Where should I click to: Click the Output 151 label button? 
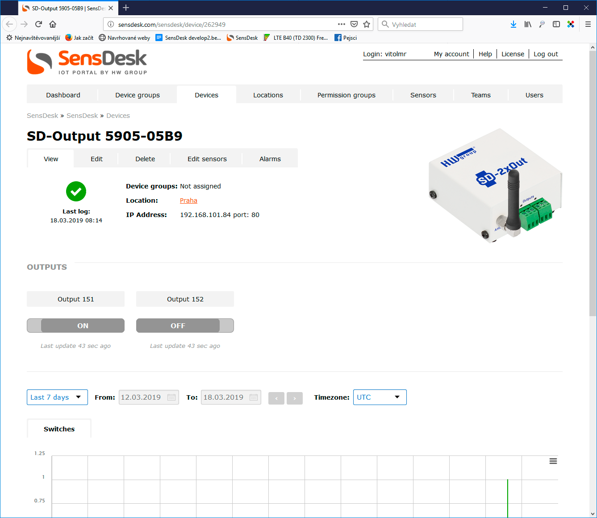[x=75, y=299]
